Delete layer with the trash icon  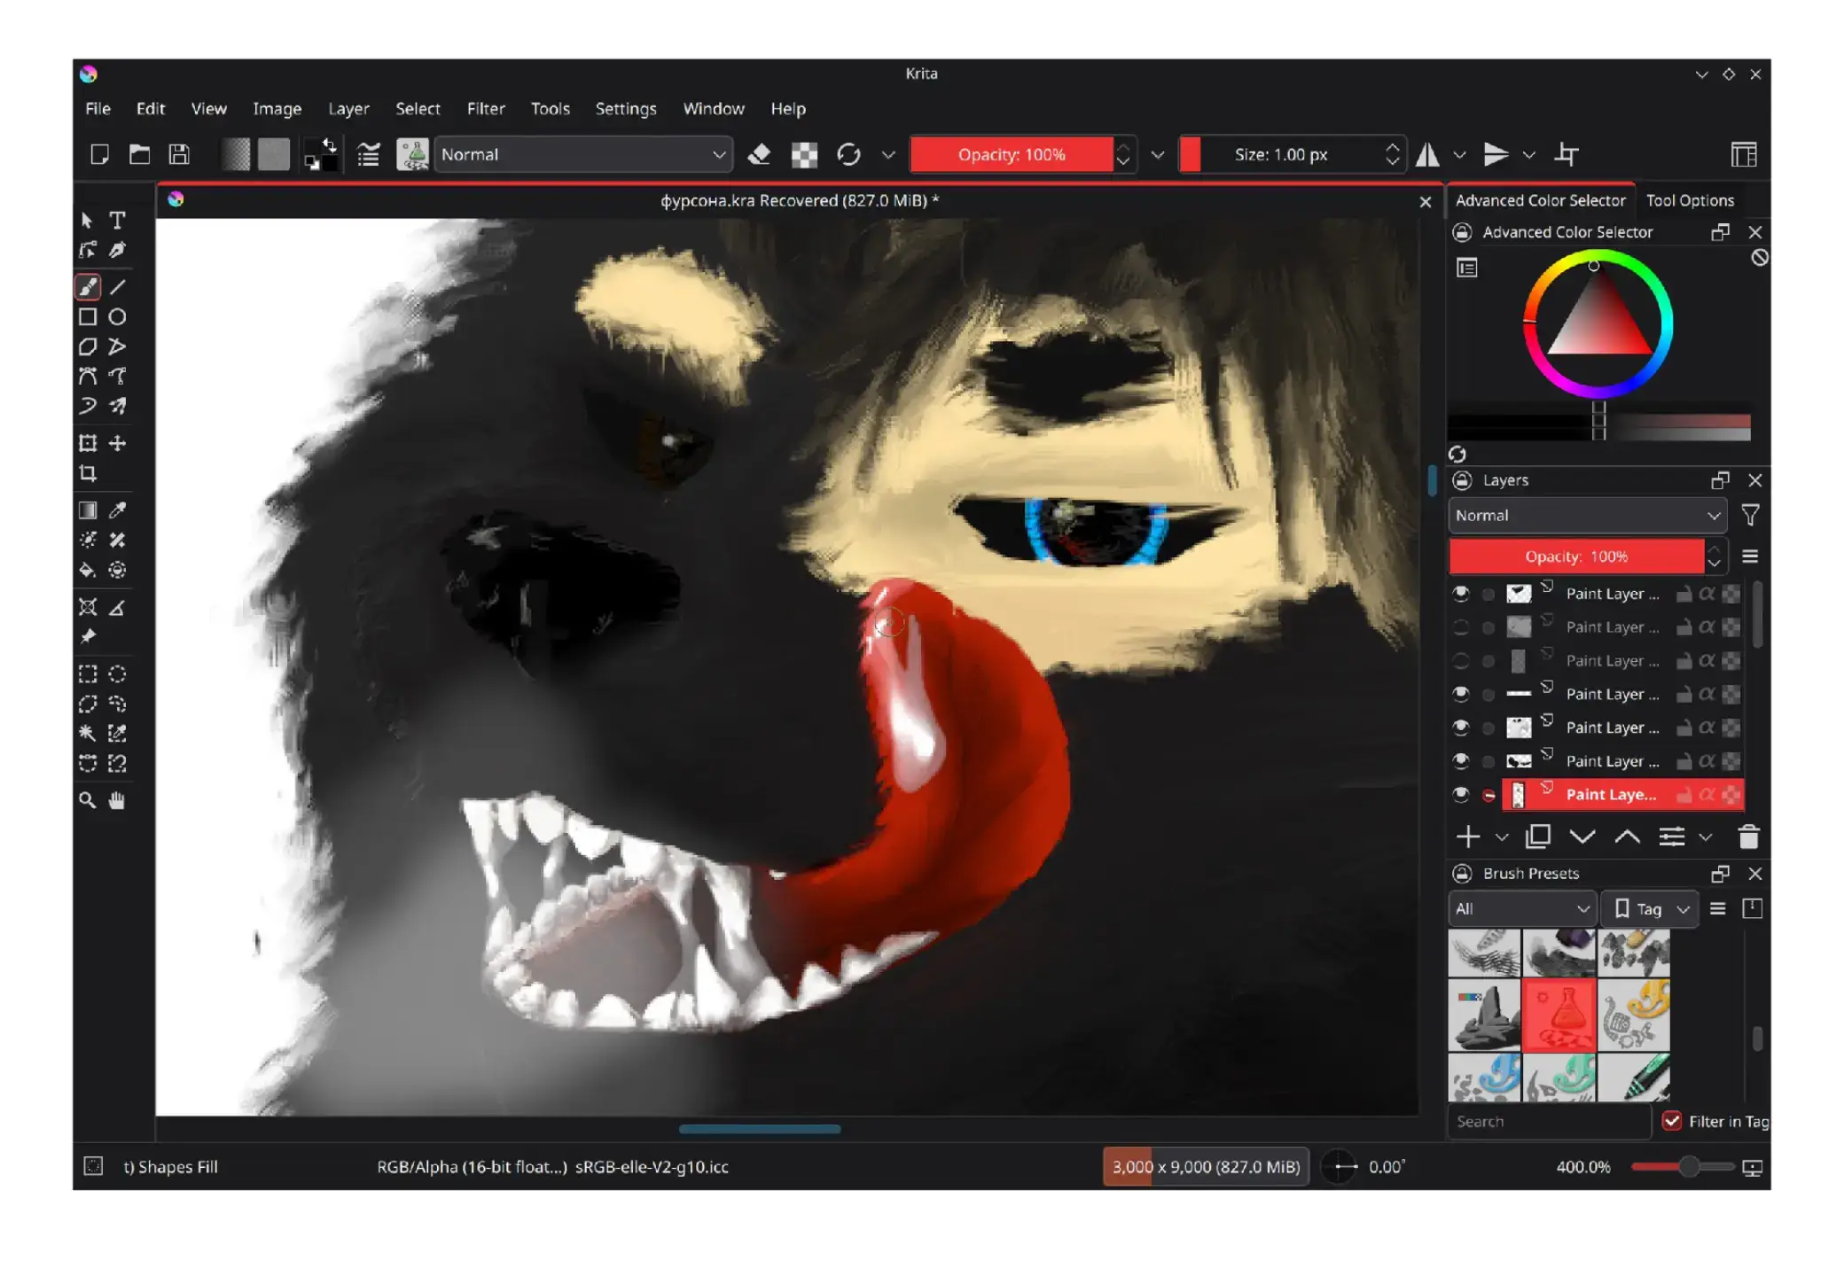(x=1748, y=836)
